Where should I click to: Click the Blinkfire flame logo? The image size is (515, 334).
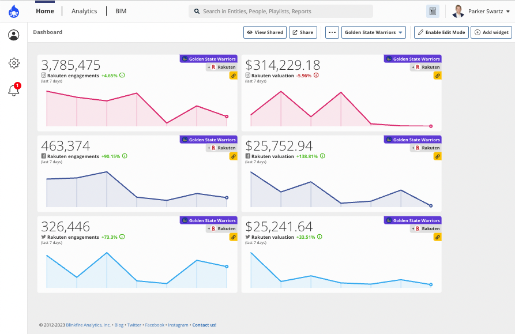click(14, 12)
